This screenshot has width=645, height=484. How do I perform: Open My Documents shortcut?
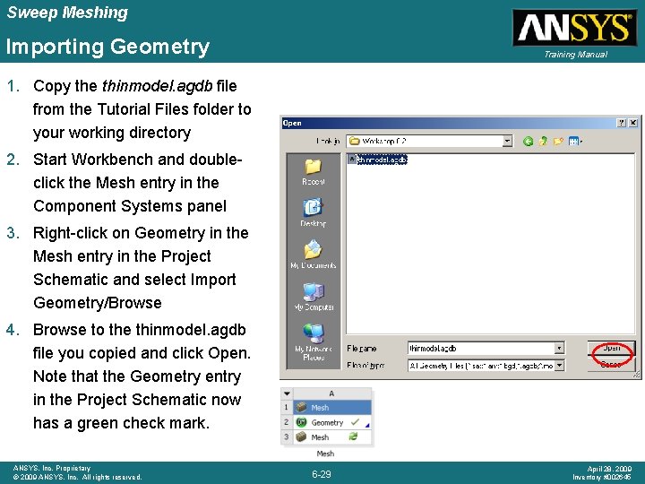[314, 255]
